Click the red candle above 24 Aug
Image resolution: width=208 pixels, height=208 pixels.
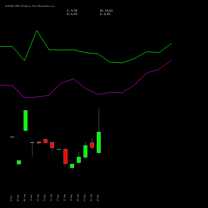point(92,145)
